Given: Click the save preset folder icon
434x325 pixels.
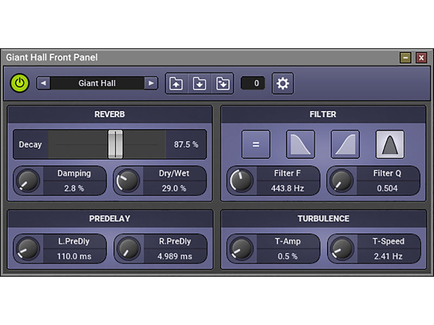Looking at the screenshot, I should pos(199,83).
